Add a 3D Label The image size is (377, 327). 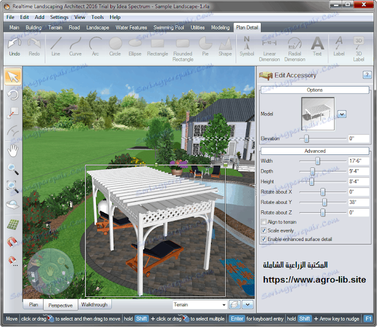pyautogui.click(x=359, y=49)
